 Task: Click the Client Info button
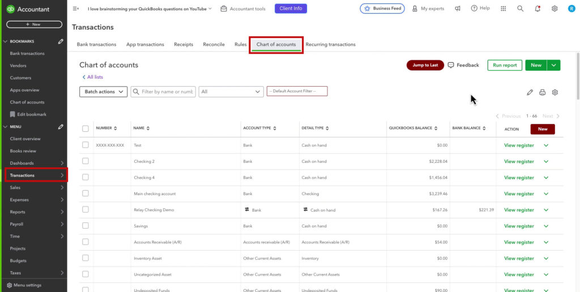pos(291,8)
